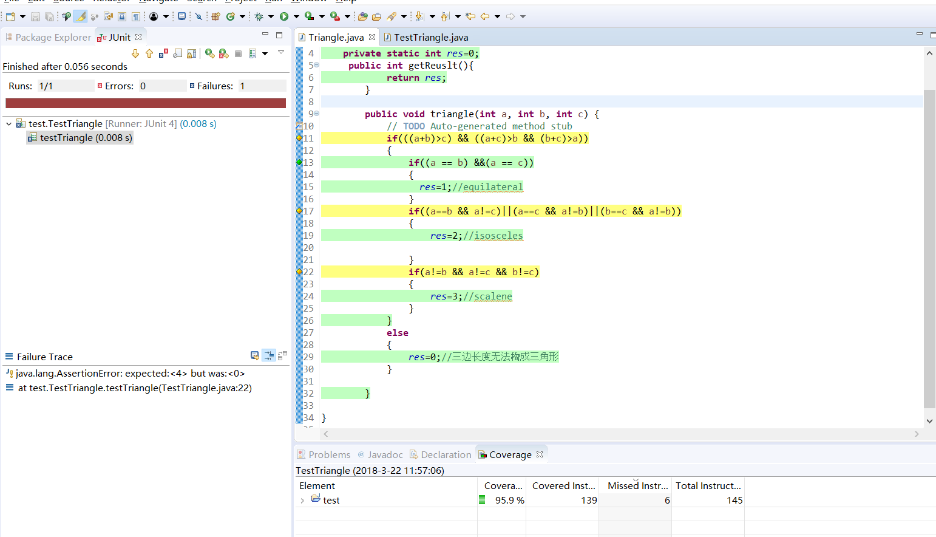Click the Save All icon
Screen dimensions: 936x537
click(x=50, y=16)
